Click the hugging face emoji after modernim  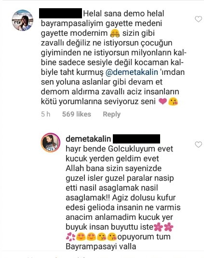pyautogui.click(x=115, y=33)
